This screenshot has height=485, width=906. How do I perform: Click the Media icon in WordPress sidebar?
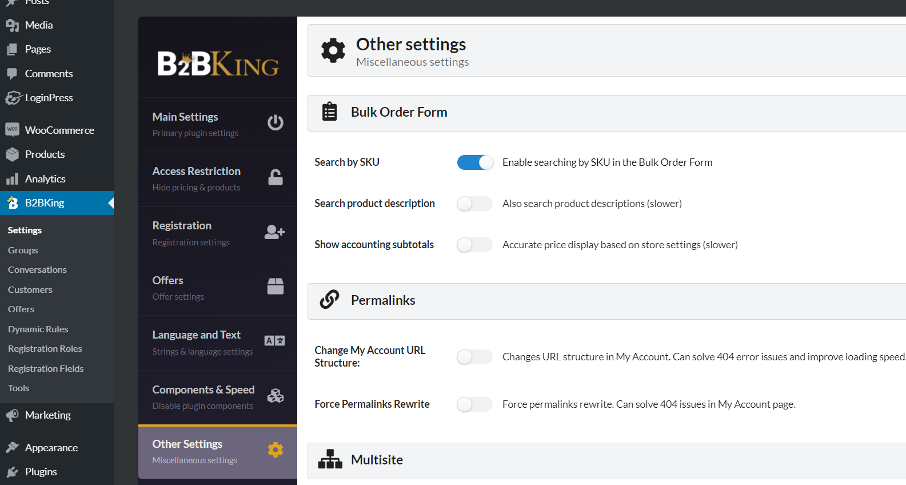click(12, 25)
